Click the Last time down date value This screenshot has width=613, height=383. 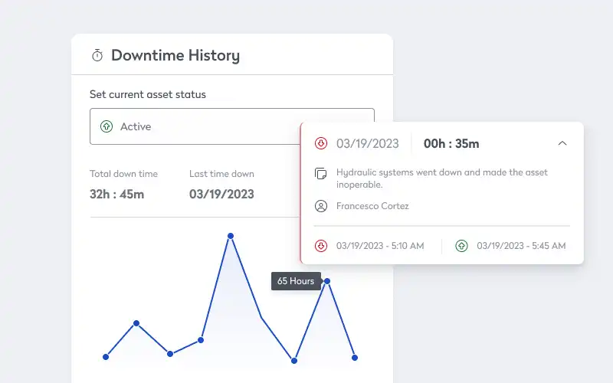[221, 194]
